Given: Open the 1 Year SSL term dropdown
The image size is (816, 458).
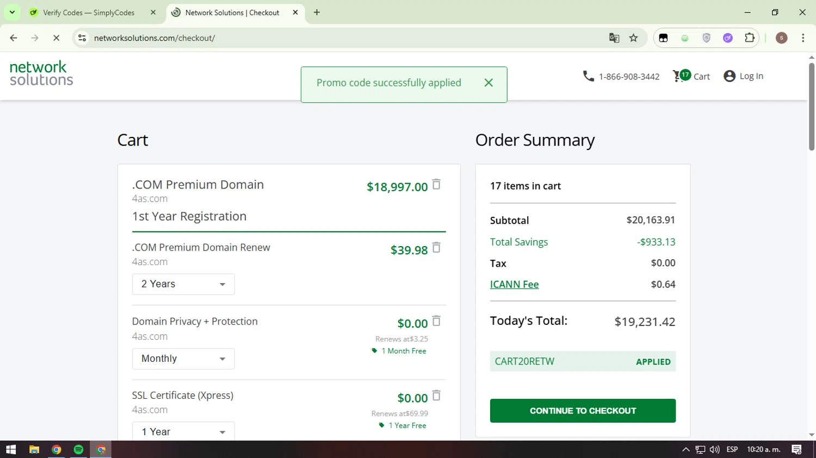Looking at the screenshot, I should (x=183, y=432).
